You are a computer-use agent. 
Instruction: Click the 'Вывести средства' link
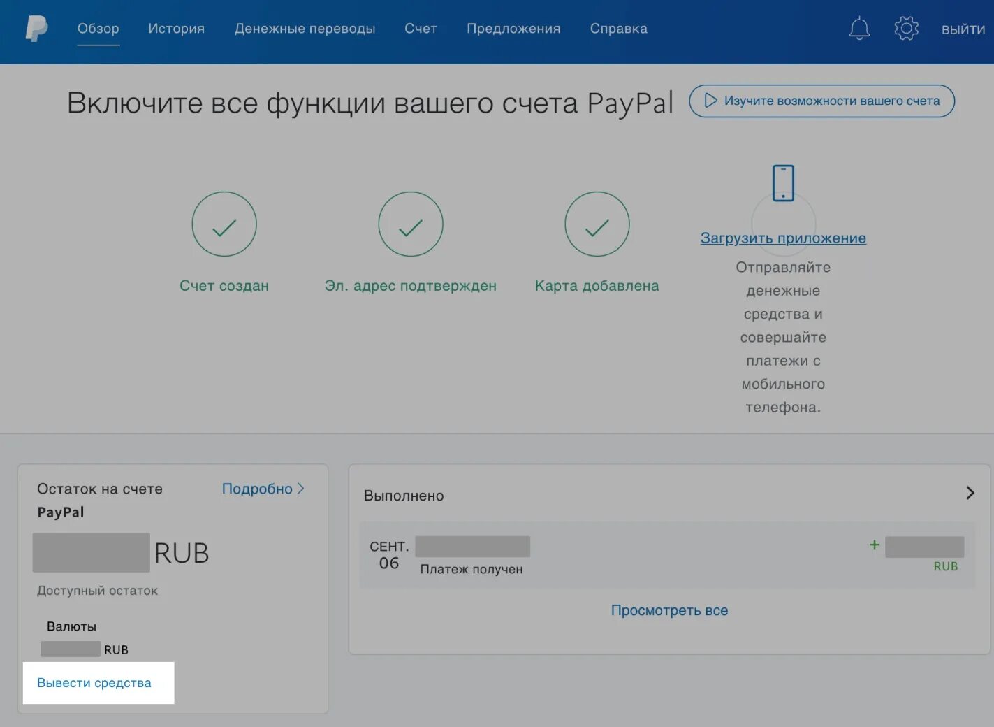coord(94,683)
